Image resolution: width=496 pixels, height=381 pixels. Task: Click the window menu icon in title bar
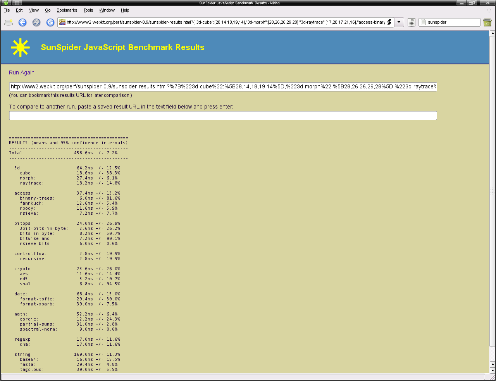coord(6,3)
